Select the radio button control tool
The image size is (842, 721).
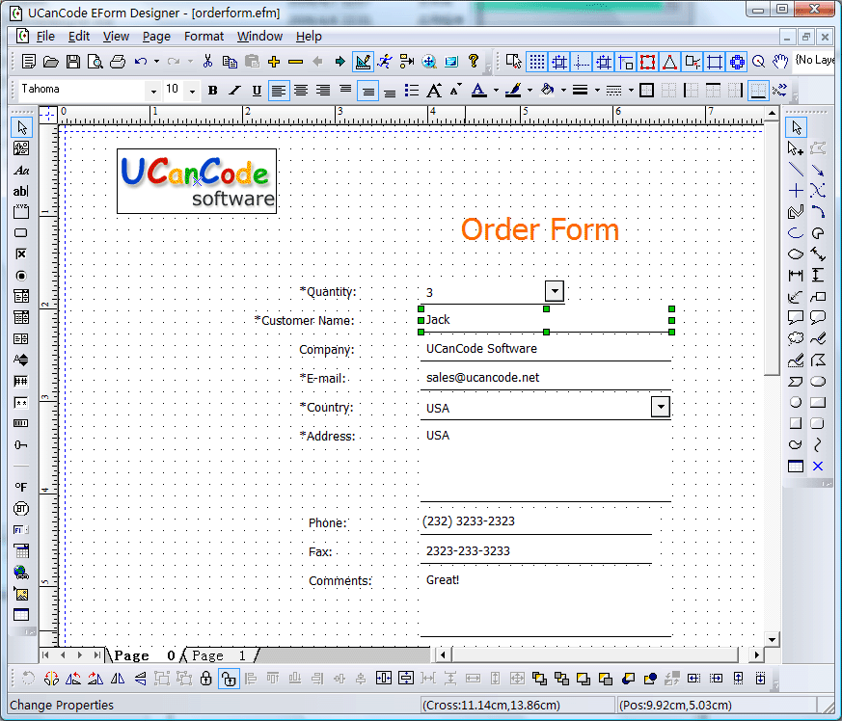coord(21,276)
